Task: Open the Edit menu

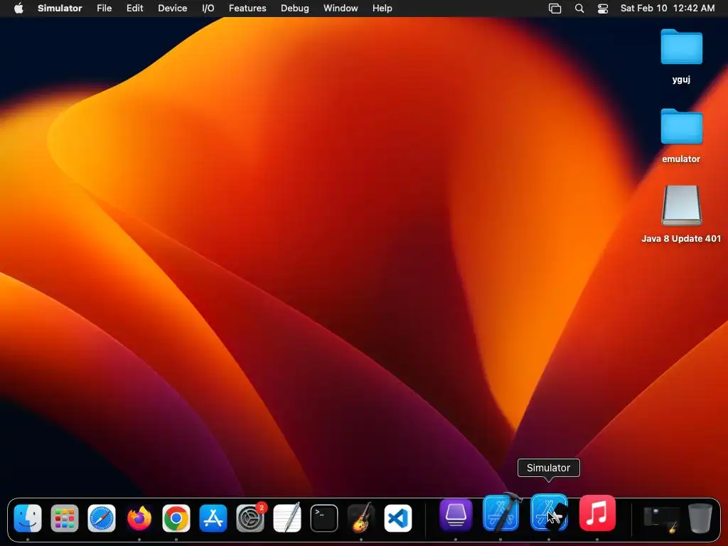Action: (134, 9)
